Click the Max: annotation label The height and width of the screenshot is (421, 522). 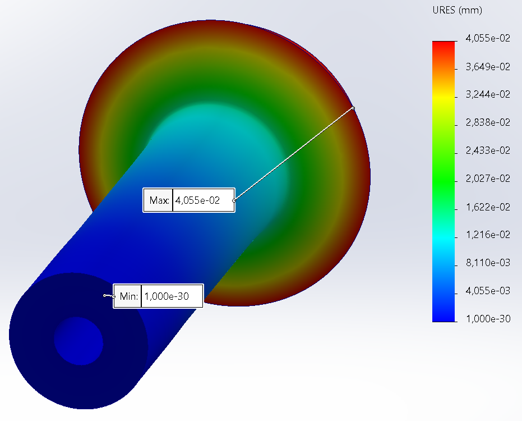coord(158,200)
